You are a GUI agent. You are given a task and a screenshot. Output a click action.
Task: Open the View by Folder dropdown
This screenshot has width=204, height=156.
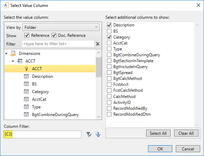click(x=61, y=27)
